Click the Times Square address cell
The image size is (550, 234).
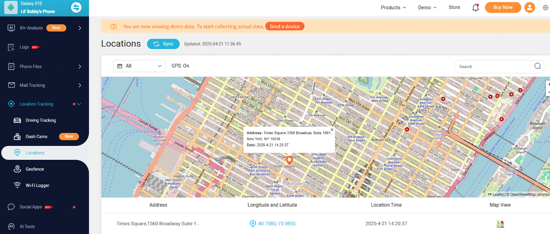click(x=158, y=224)
